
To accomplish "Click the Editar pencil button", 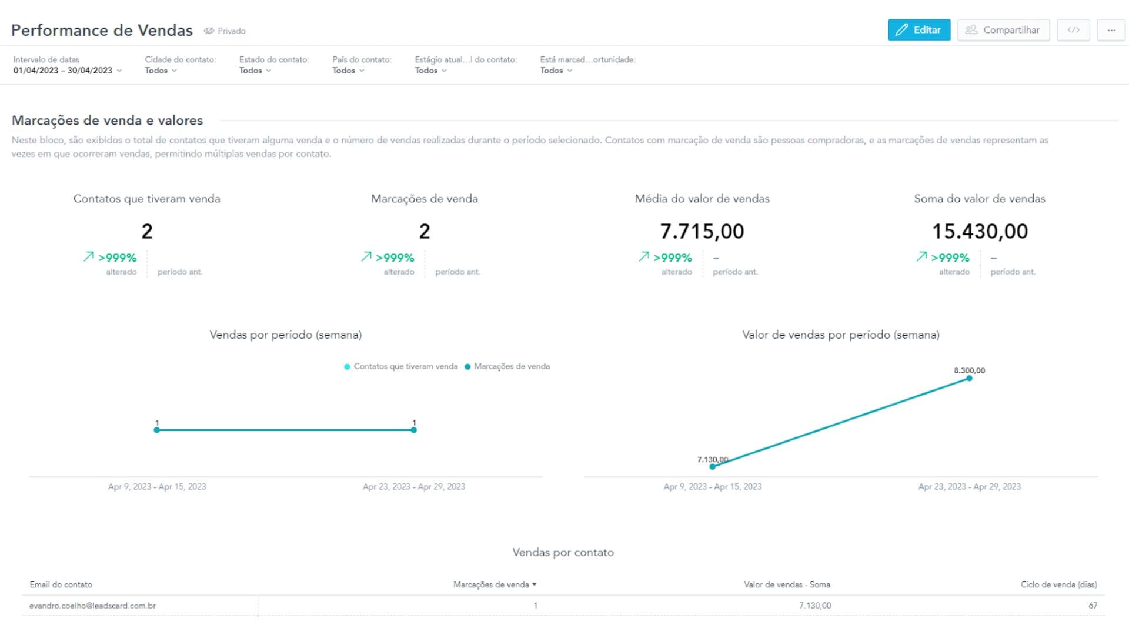I will pos(918,30).
